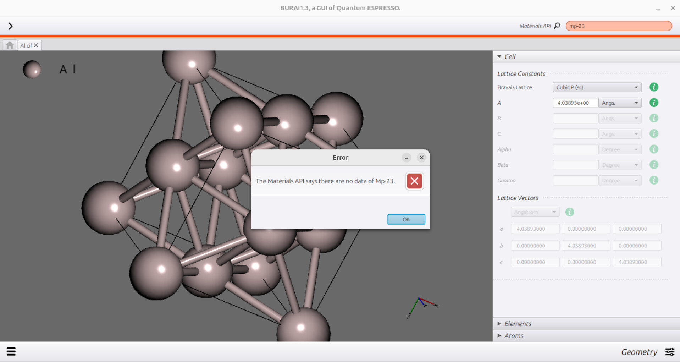
Task: Open the Bravais Lattice dropdown
Action: click(597, 87)
